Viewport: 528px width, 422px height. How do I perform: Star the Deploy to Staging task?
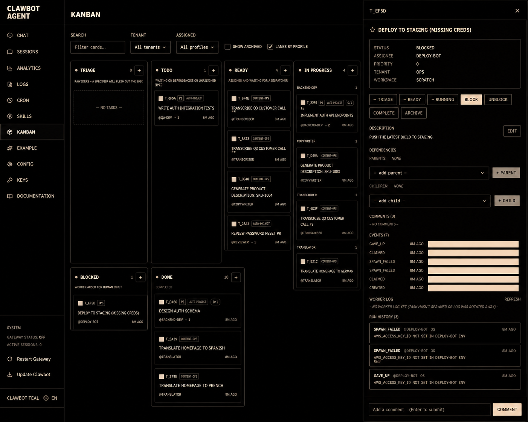click(372, 30)
